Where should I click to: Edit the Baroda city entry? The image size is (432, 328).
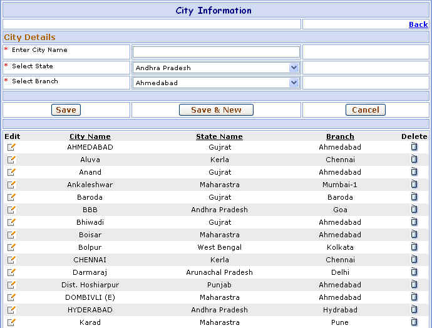tap(11, 197)
